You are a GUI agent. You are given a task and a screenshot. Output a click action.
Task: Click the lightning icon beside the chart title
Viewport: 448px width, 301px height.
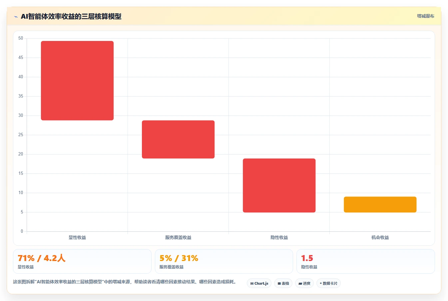(16, 17)
